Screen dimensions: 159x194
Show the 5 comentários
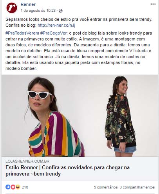106,187
